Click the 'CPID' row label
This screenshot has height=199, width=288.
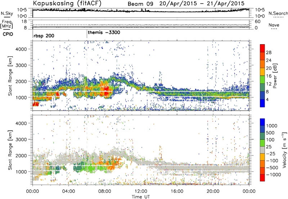[x=8, y=34]
